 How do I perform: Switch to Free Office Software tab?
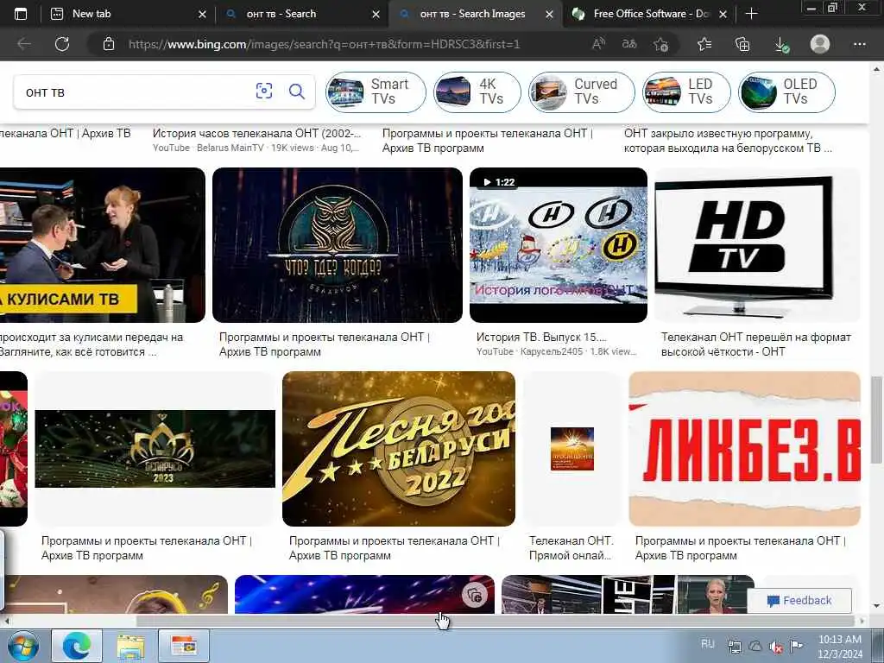click(648, 14)
